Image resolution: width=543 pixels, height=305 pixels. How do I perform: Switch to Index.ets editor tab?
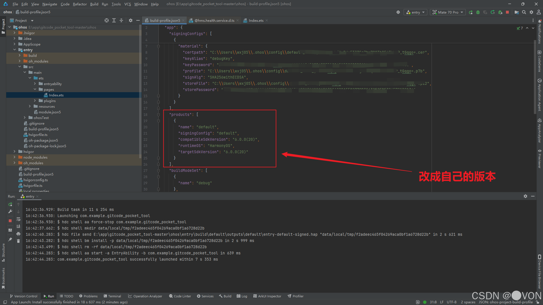(256, 20)
